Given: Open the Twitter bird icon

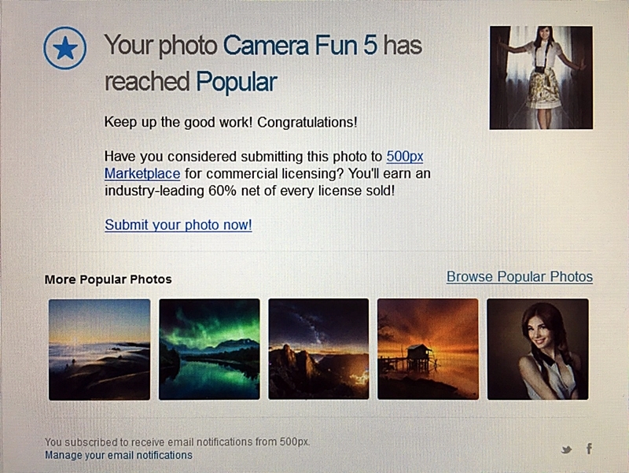Looking at the screenshot, I should 566,449.
